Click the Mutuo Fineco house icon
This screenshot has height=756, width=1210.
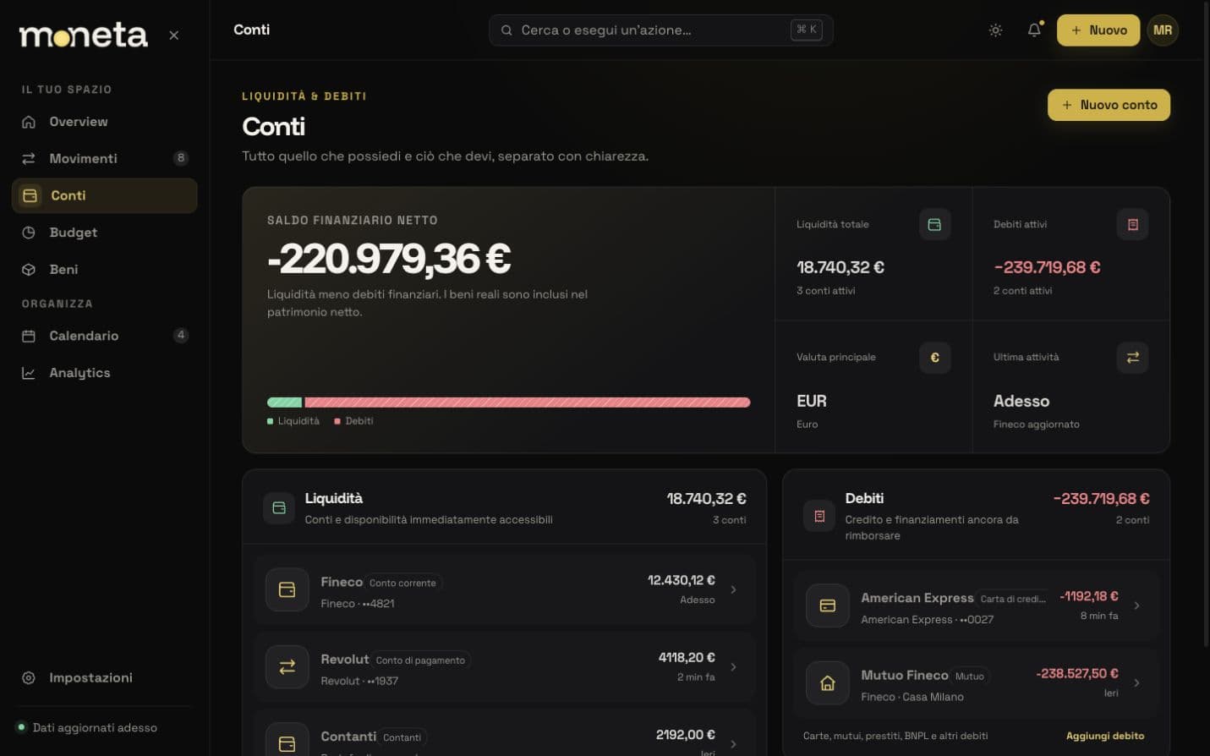coord(828,683)
